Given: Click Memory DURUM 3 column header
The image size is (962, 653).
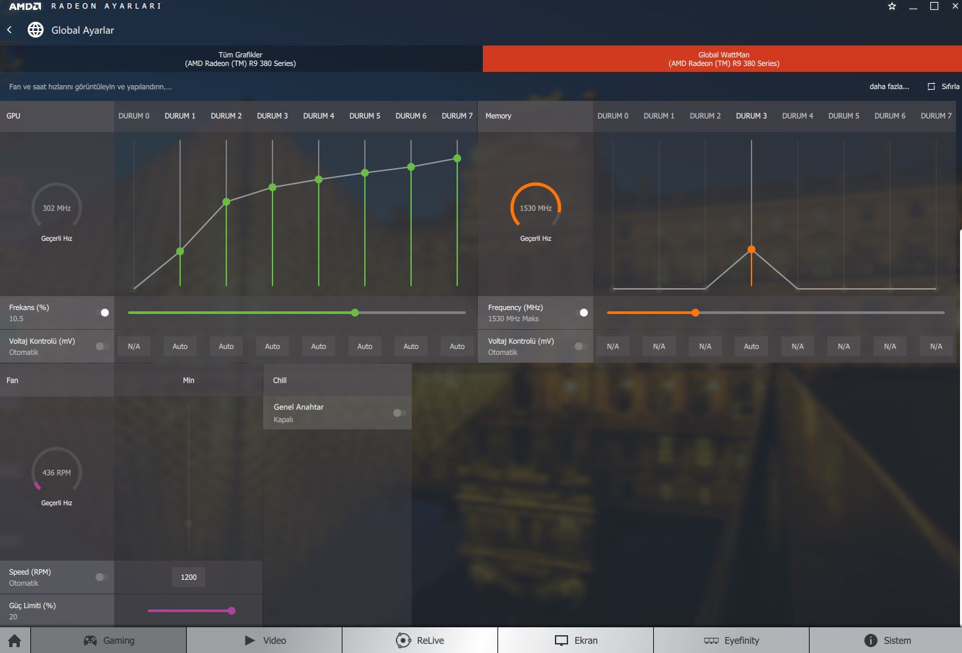Looking at the screenshot, I should (x=752, y=115).
